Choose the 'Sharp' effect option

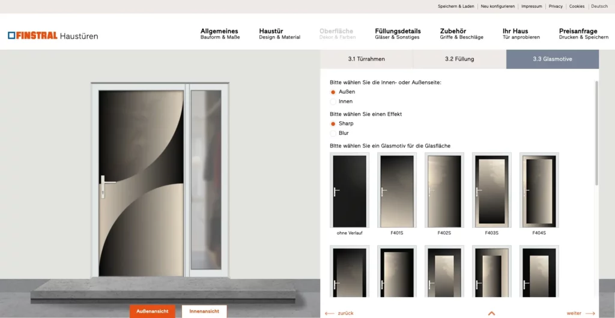[x=333, y=124]
